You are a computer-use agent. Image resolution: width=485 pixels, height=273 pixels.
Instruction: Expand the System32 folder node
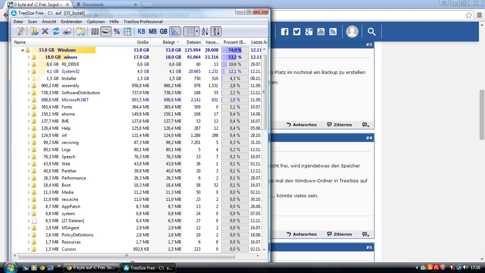point(29,71)
